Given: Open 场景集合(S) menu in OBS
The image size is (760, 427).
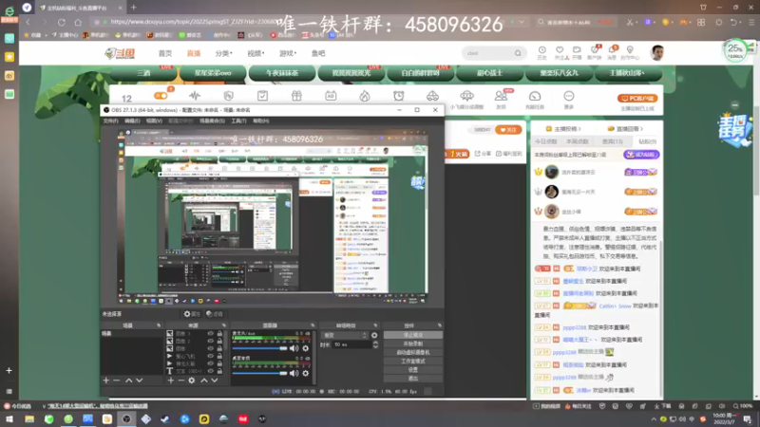Looking at the screenshot, I should point(212,121).
